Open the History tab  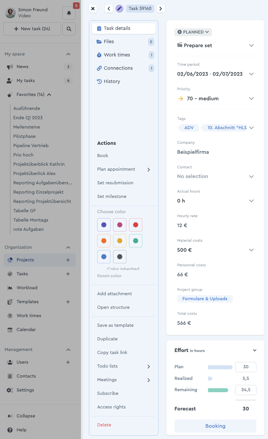124,81
